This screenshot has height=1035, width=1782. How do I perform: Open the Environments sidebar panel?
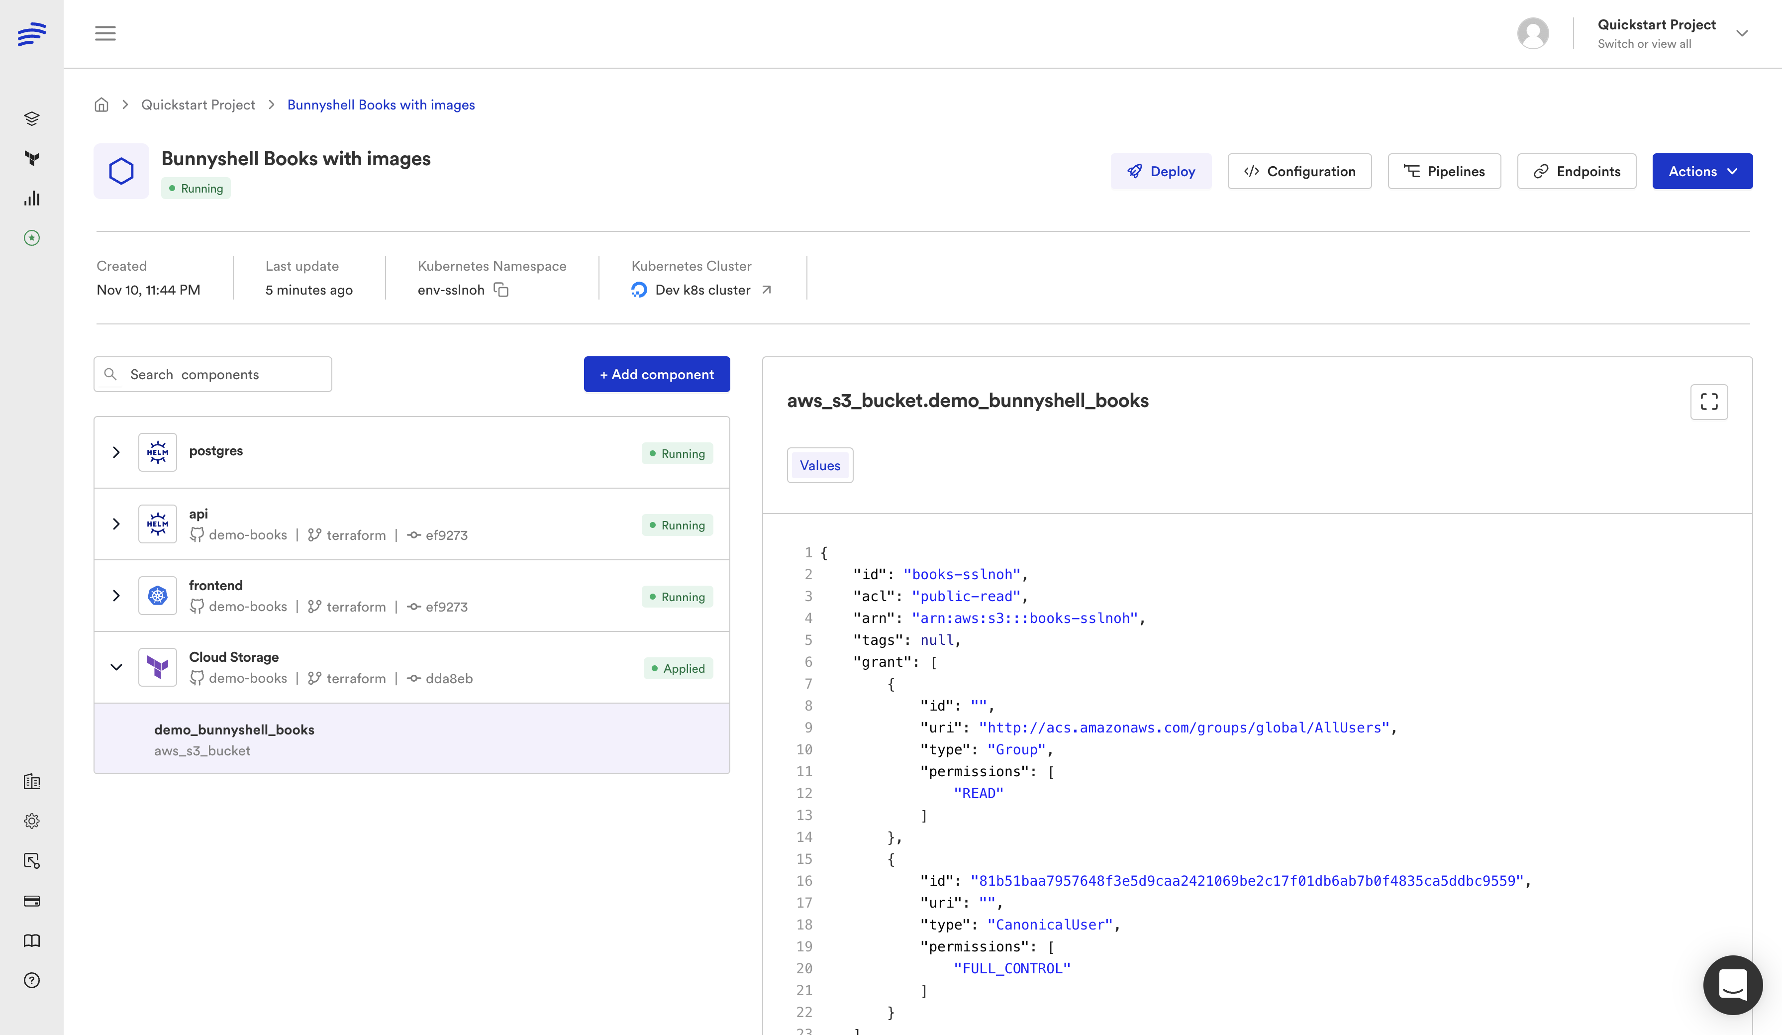[32, 118]
